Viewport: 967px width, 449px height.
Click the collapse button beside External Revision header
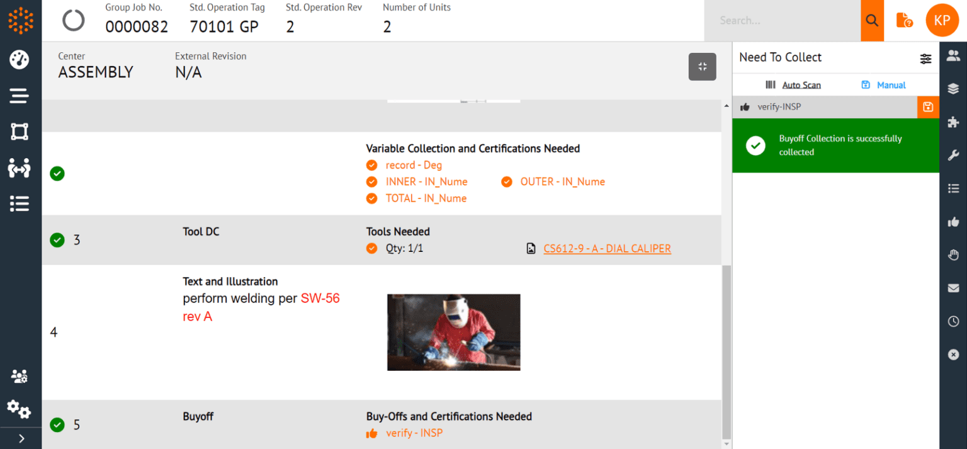[x=702, y=66]
